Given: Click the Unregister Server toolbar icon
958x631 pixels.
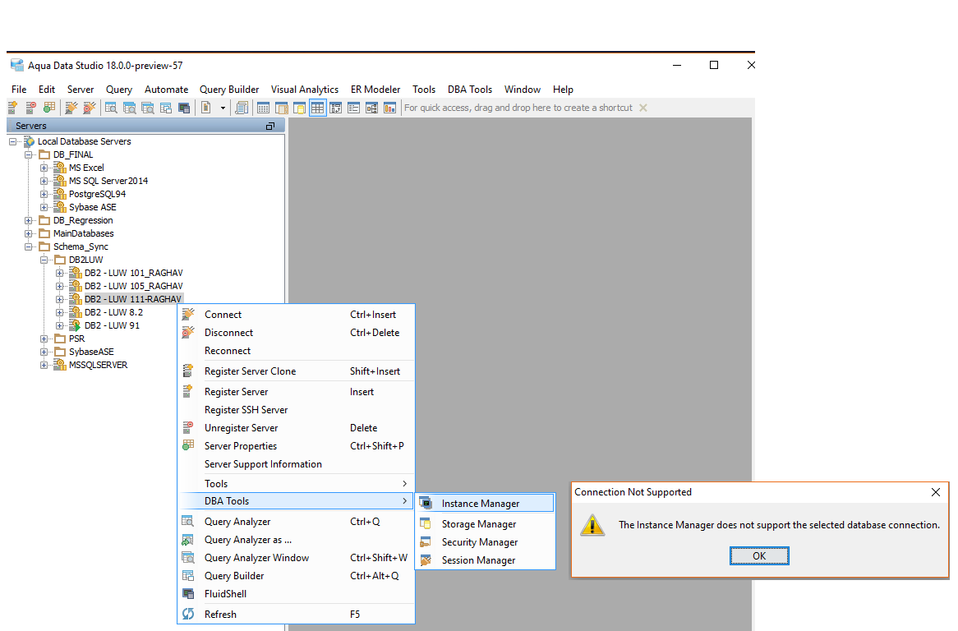Looking at the screenshot, I should point(30,108).
